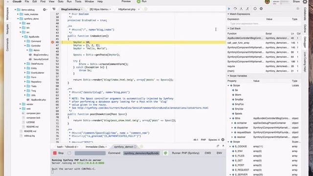Viewport: 313px width, 176px height.
Task: Click the red Stop icon in runner
Action: 55,153
